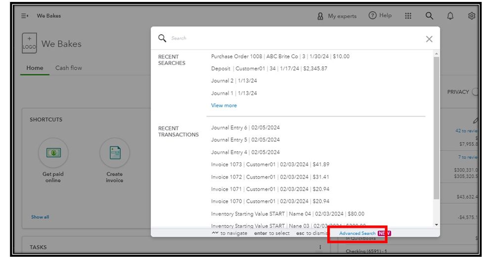The width and height of the screenshot is (494, 278).
Task: Open the 7 to review link
Action: click(x=468, y=157)
